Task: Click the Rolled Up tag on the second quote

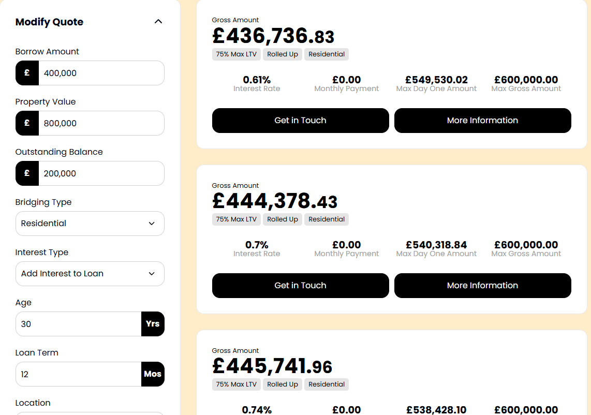Action: (x=282, y=219)
